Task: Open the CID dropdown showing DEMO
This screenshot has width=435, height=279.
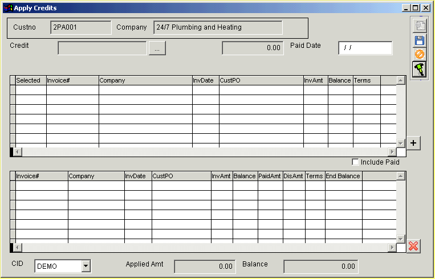Action: click(x=86, y=265)
